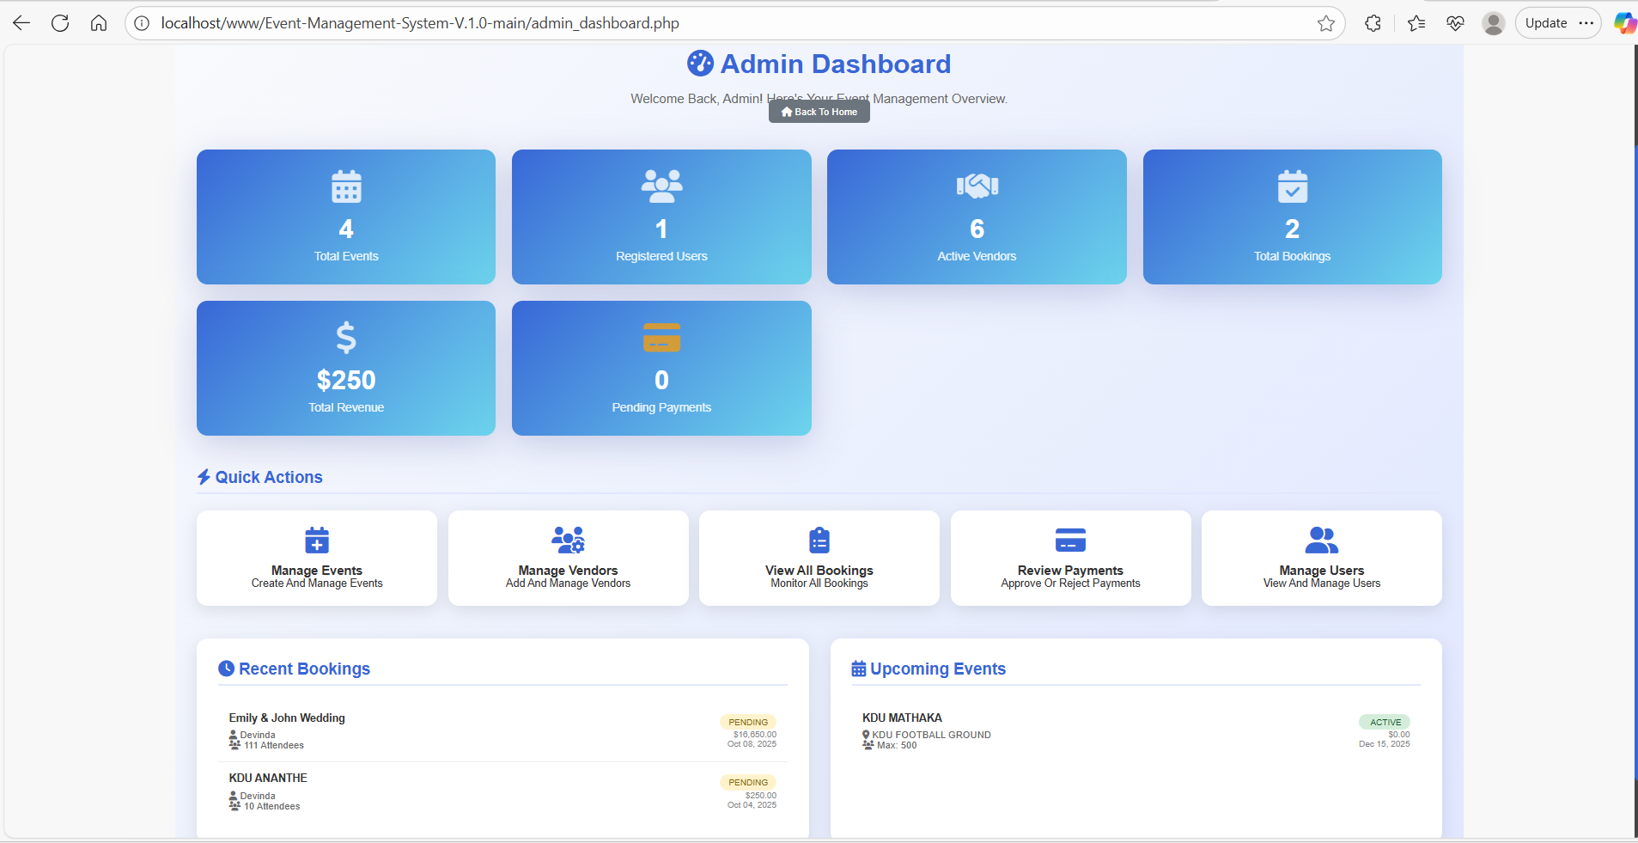
Task: Open the Manage Vendors quick action
Action: point(568,559)
